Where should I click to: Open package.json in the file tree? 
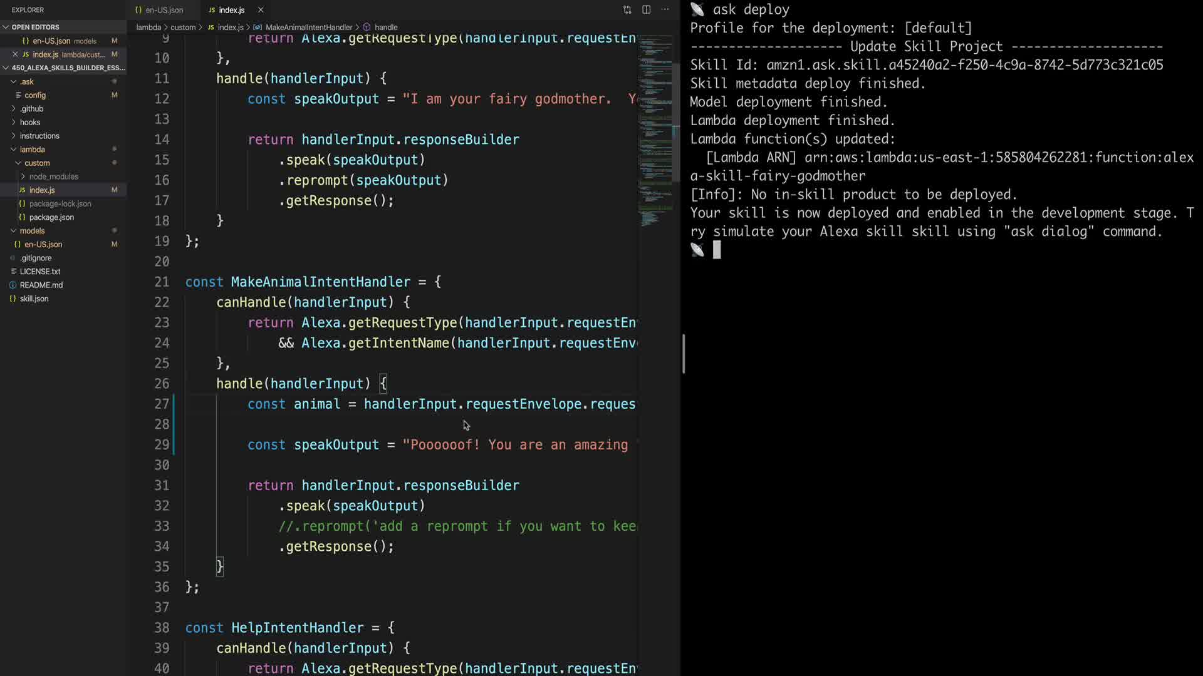pos(51,217)
